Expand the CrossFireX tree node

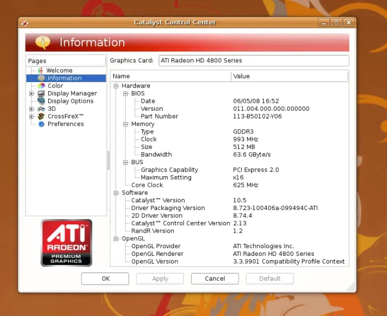click(x=31, y=117)
